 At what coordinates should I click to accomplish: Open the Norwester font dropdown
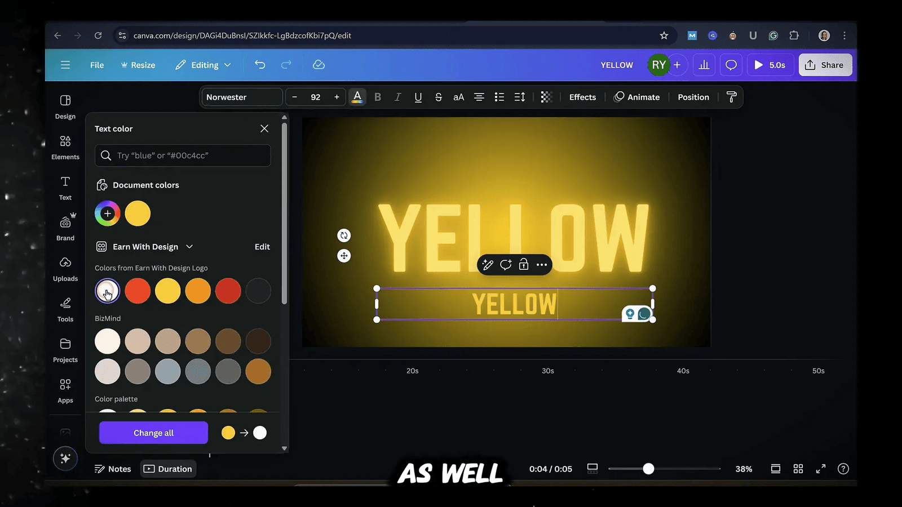pyautogui.click(x=242, y=97)
